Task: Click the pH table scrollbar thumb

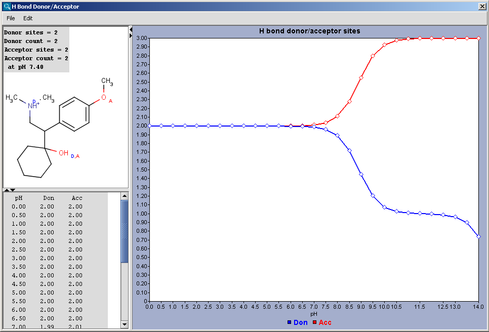Action: point(125,231)
